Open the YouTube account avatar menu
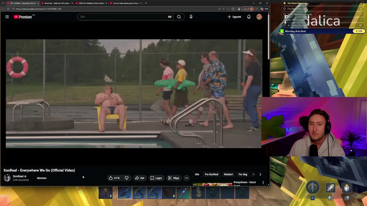 [x=259, y=17]
